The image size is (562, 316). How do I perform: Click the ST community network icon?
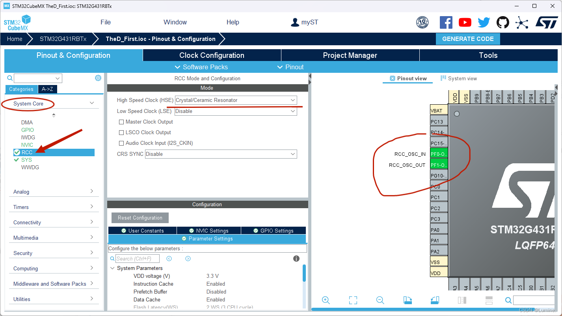tap(521, 22)
